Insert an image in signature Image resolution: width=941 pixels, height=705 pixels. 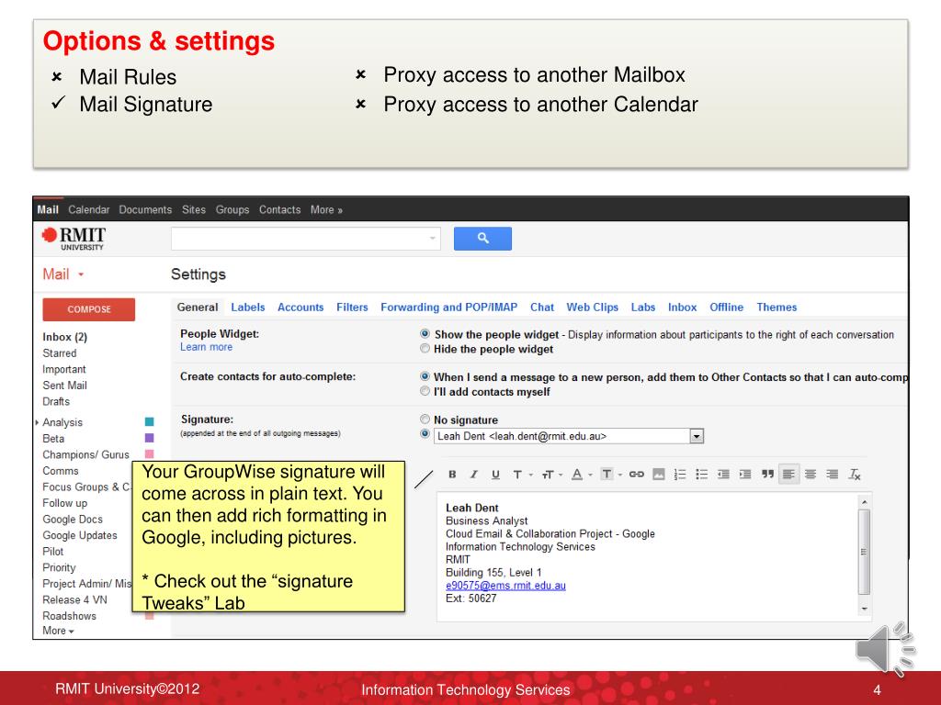(658, 475)
